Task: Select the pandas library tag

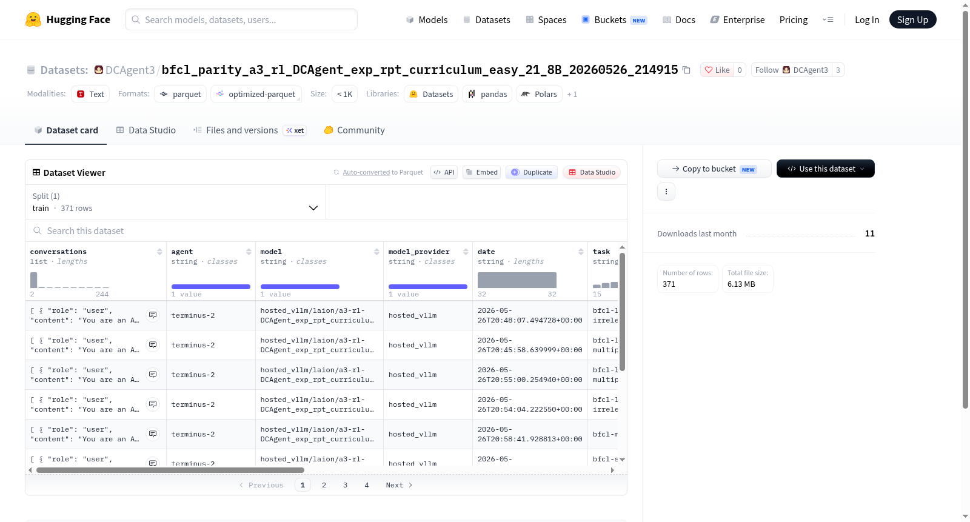Action: point(487,94)
